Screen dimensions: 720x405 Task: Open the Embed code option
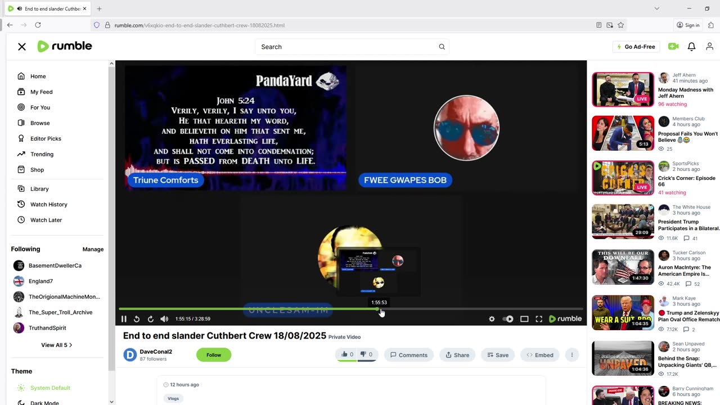click(x=540, y=355)
